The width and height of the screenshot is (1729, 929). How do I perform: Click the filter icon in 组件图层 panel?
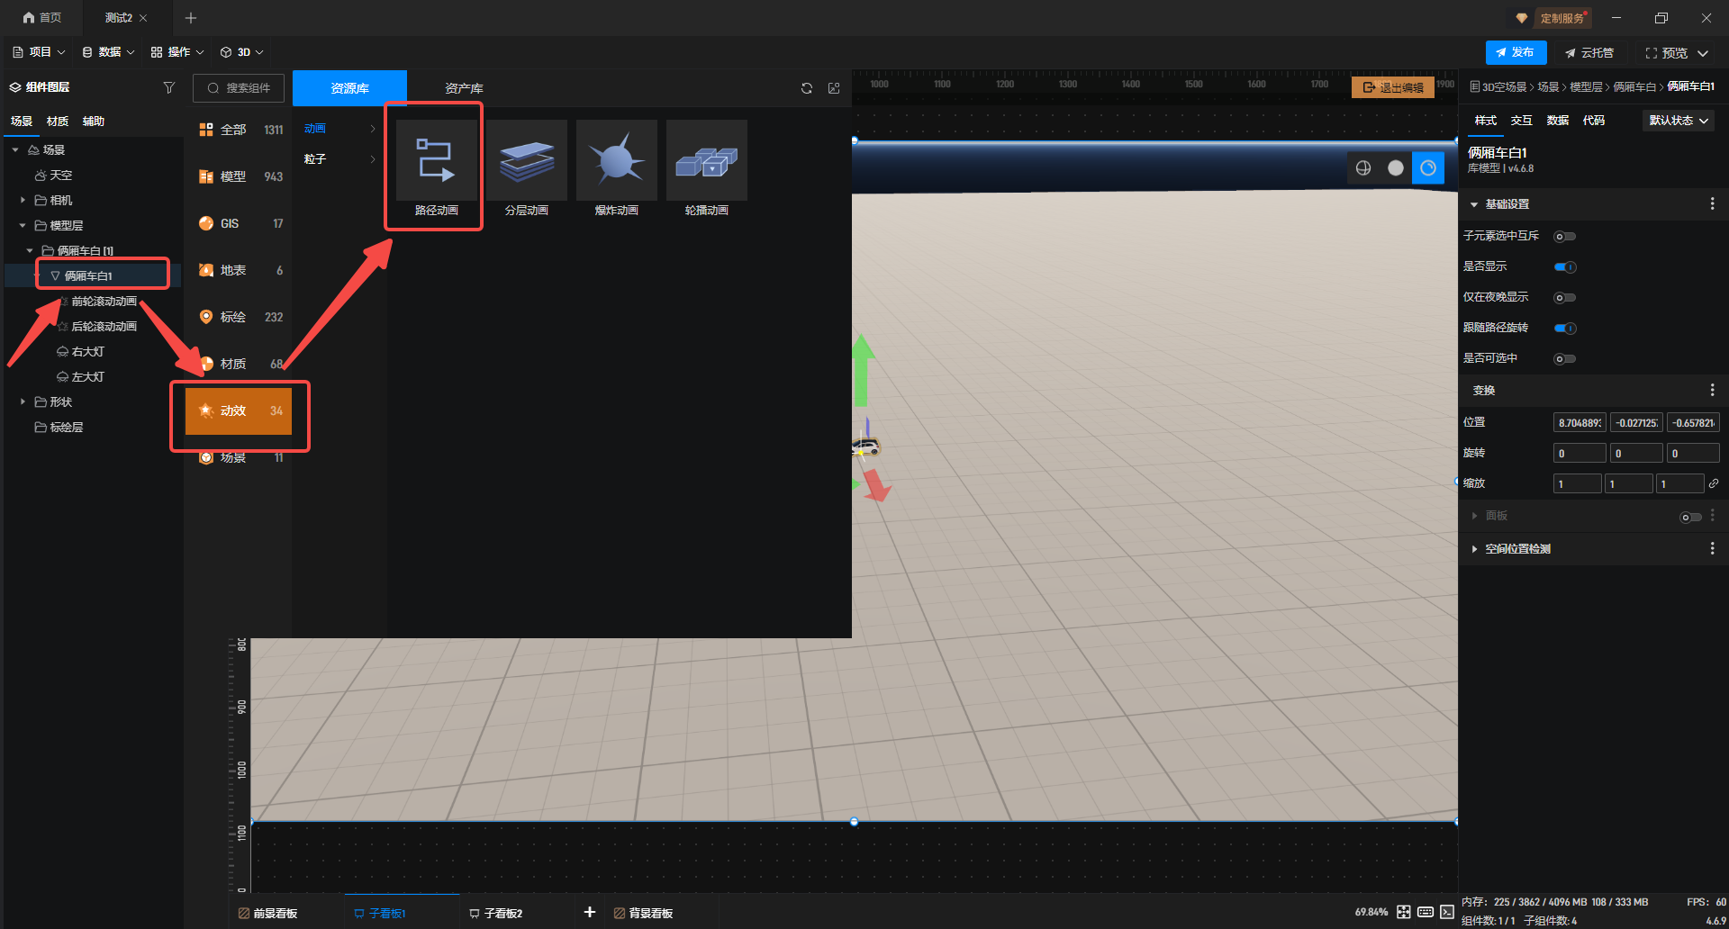point(169,87)
